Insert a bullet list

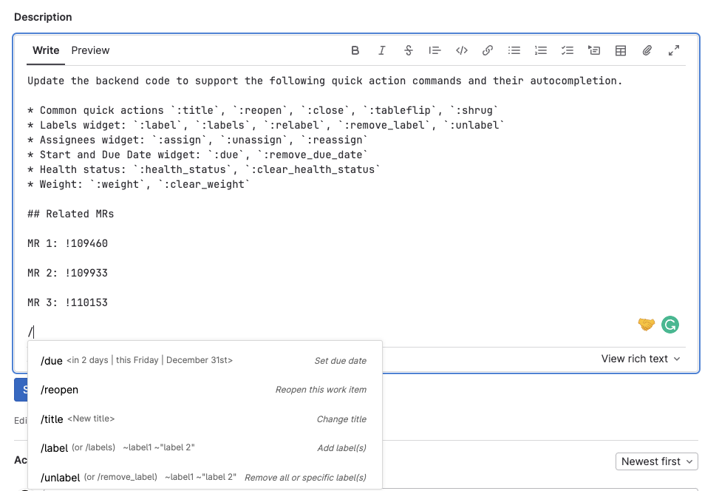pos(514,50)
